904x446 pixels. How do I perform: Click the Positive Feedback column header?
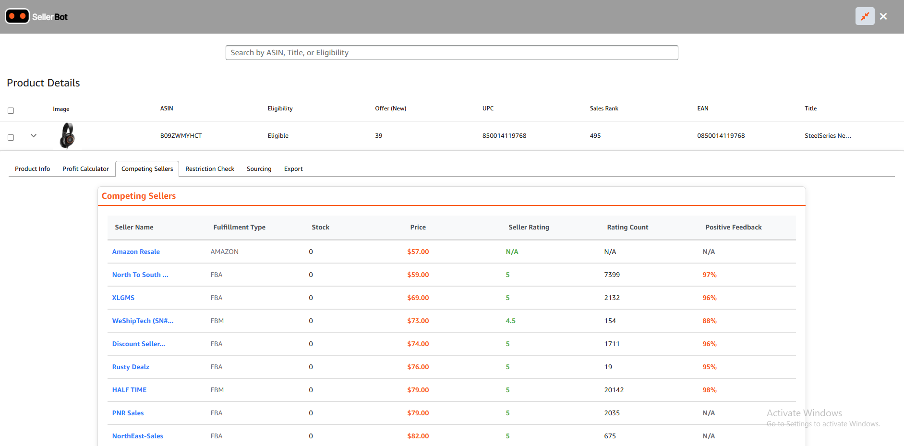[733, 227]
